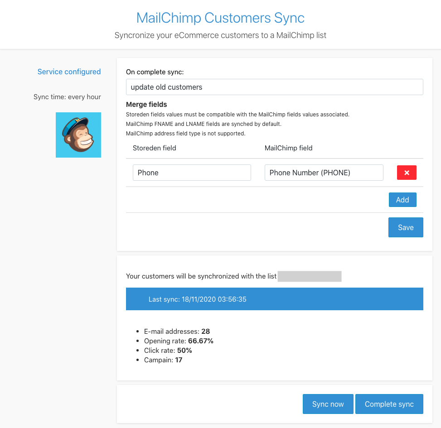This screenshot has height=428, width=441.
Task: Click the E-mail addresses count line
Action: click(x=177, y=331)
